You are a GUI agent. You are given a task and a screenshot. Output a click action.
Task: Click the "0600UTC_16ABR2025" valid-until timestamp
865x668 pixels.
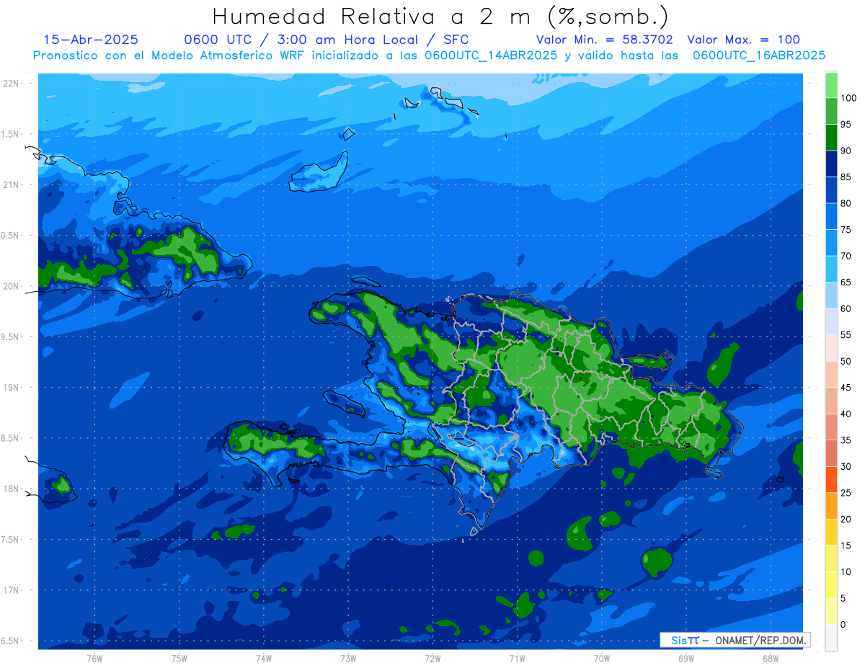[759, 55]
